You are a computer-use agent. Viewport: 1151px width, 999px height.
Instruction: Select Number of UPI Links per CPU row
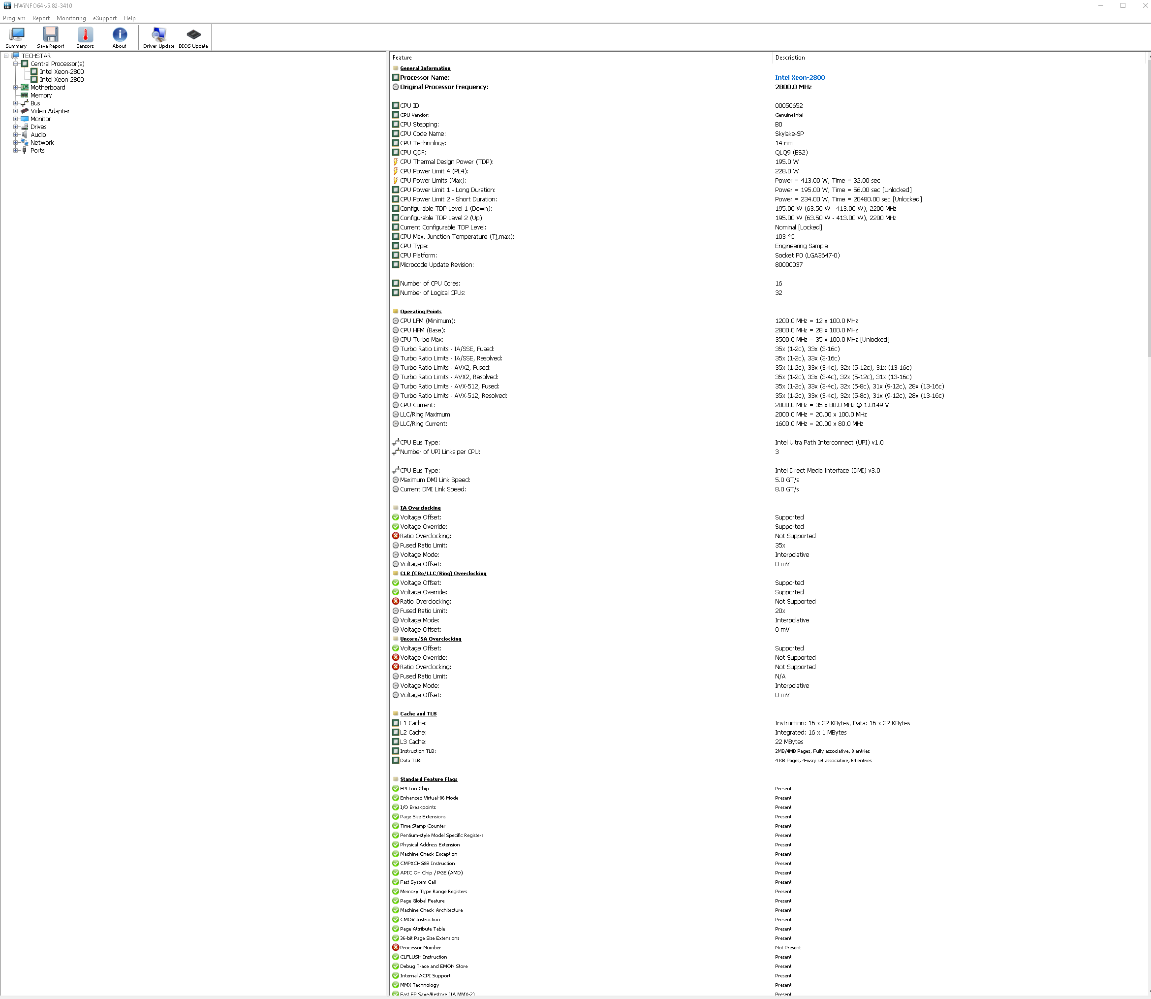(768, 451)
